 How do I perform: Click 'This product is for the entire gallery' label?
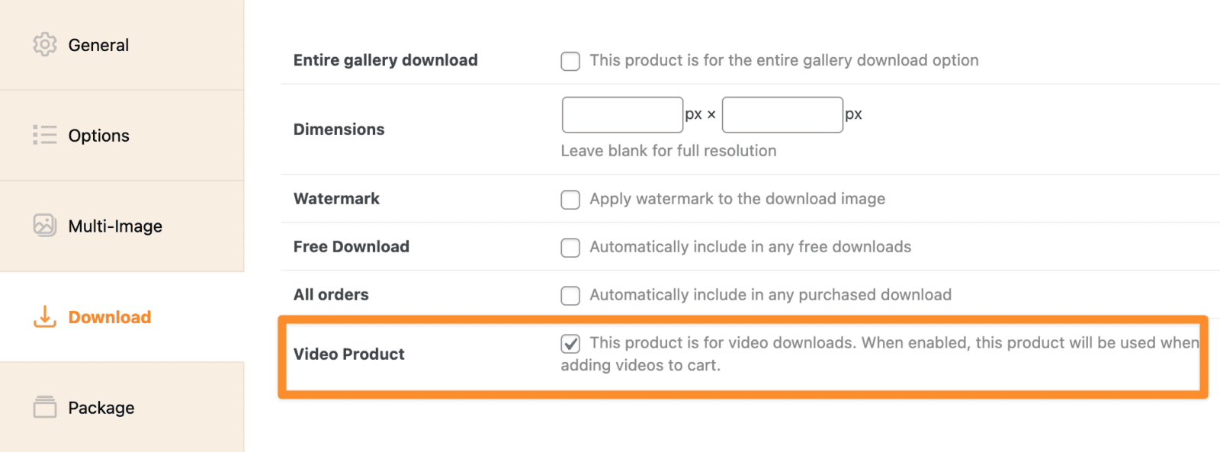tap(784, 60)
